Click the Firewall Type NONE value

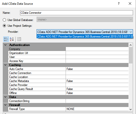[x=97, y=109]
